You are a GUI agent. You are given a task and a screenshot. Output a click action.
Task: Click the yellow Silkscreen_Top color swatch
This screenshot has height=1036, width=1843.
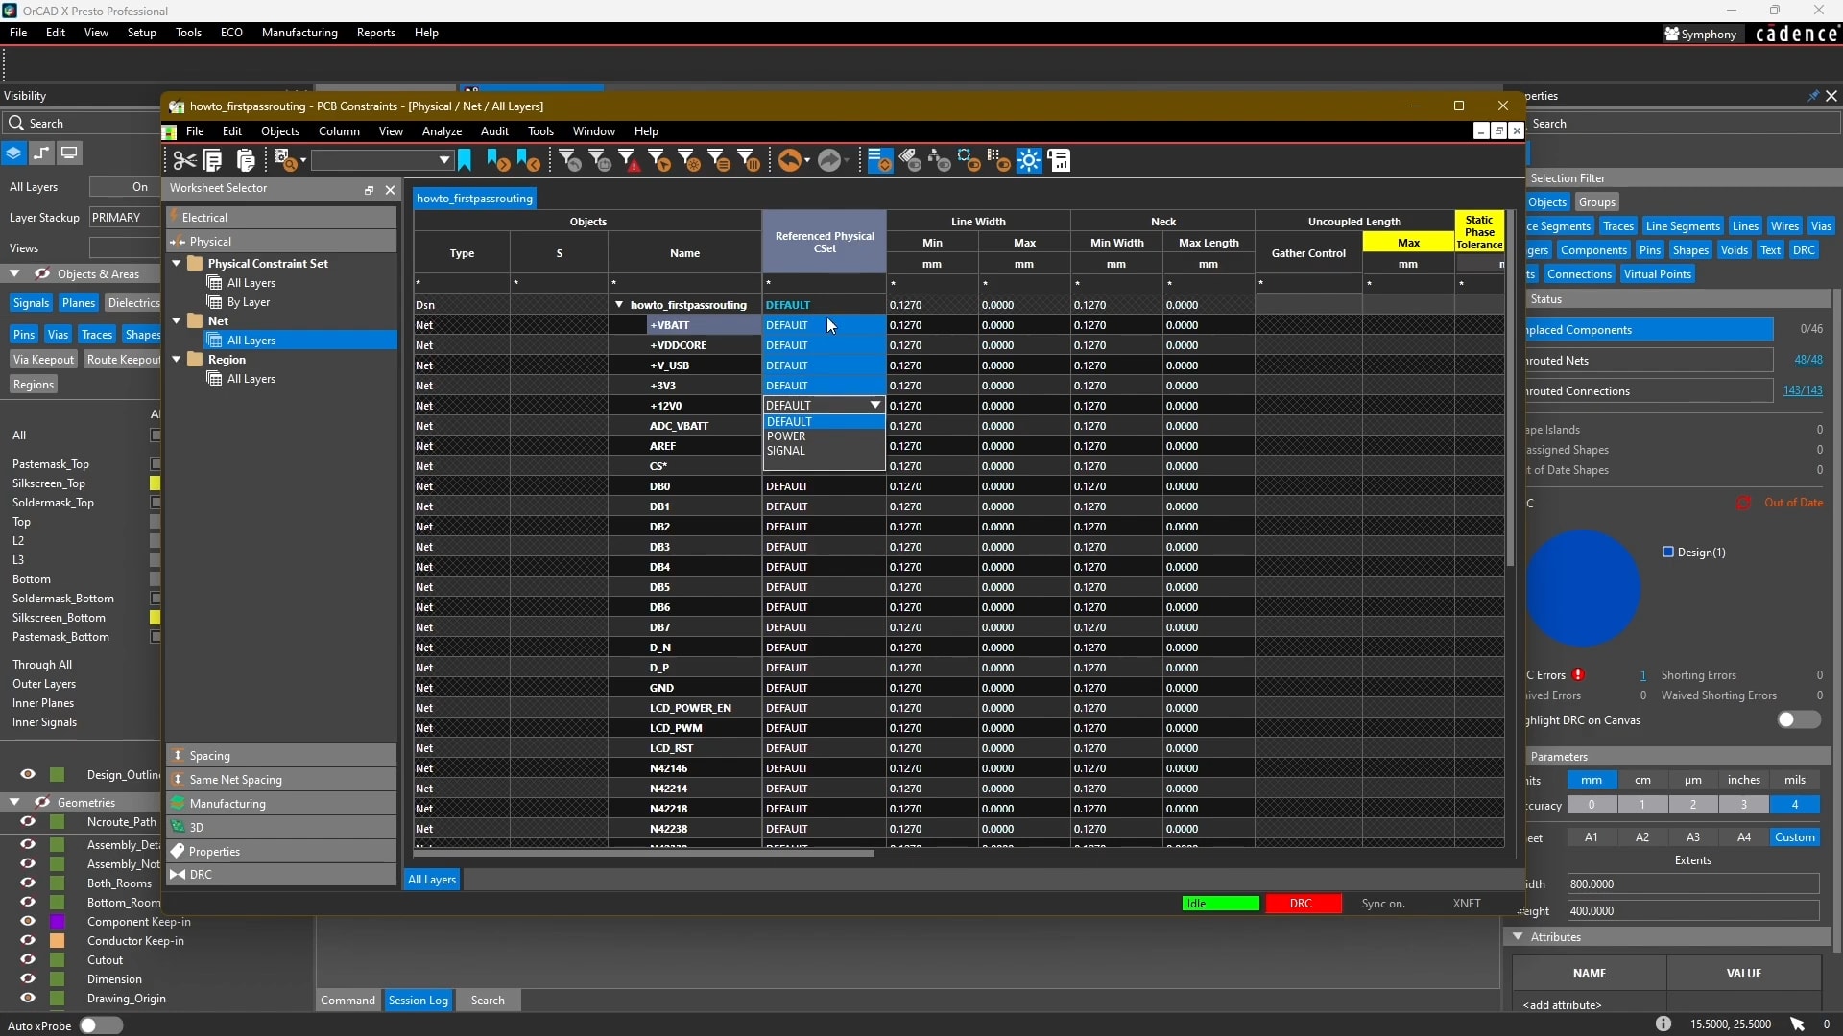tap(155, 483)
